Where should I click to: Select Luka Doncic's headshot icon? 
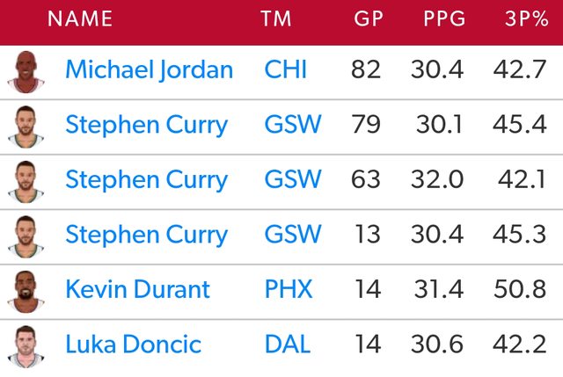click(x=26, y=344)
